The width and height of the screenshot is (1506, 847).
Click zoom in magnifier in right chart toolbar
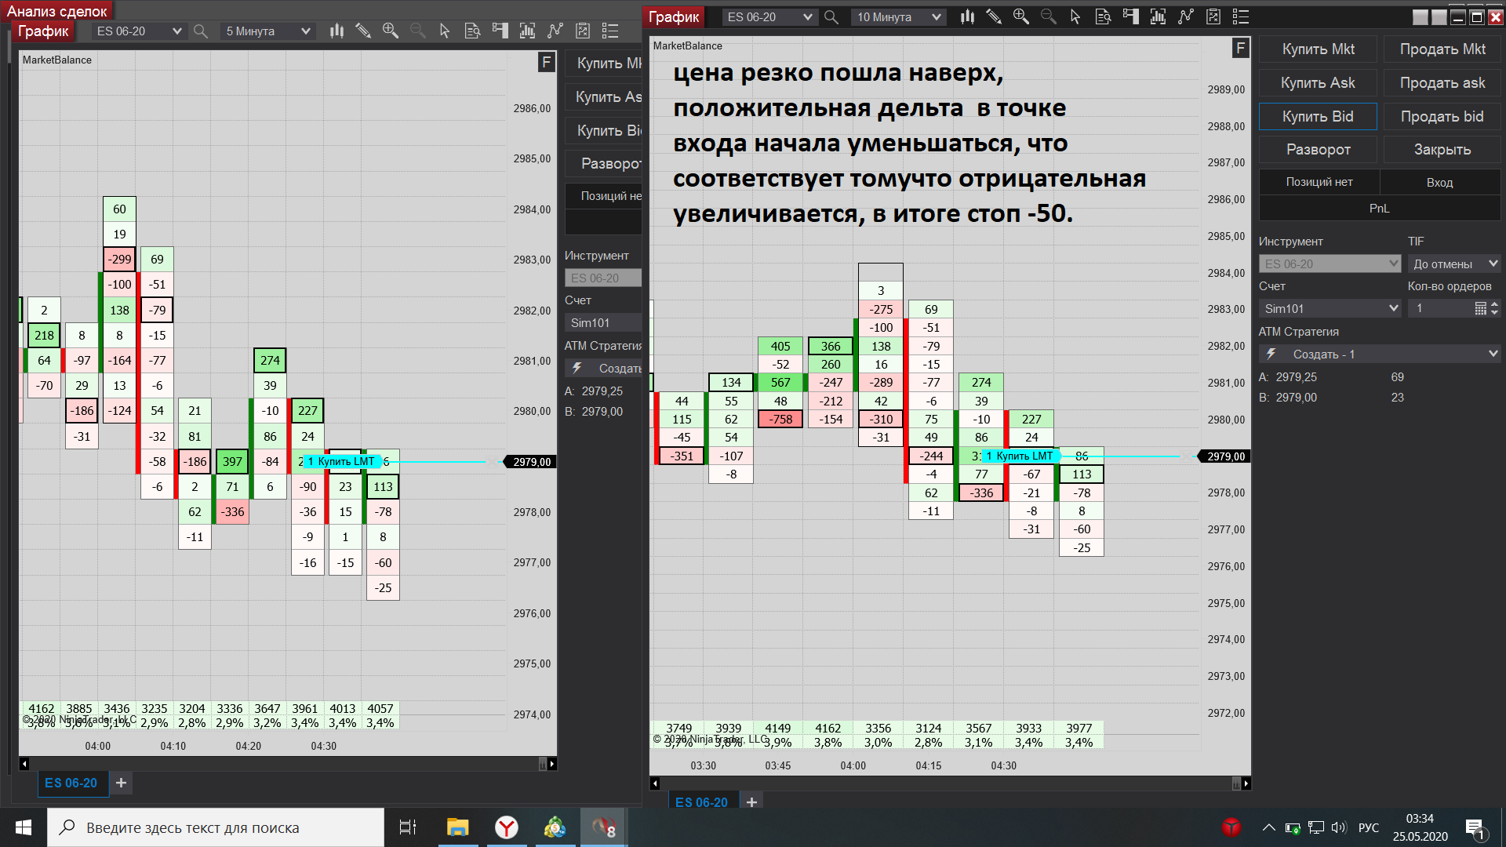point(1020,16)
